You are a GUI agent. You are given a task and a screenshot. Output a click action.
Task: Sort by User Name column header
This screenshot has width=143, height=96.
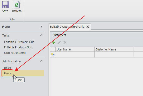75,49
